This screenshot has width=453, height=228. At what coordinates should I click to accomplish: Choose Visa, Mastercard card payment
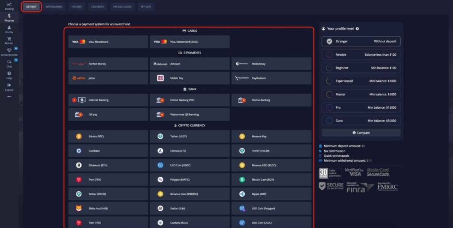[x=108, y=42]
